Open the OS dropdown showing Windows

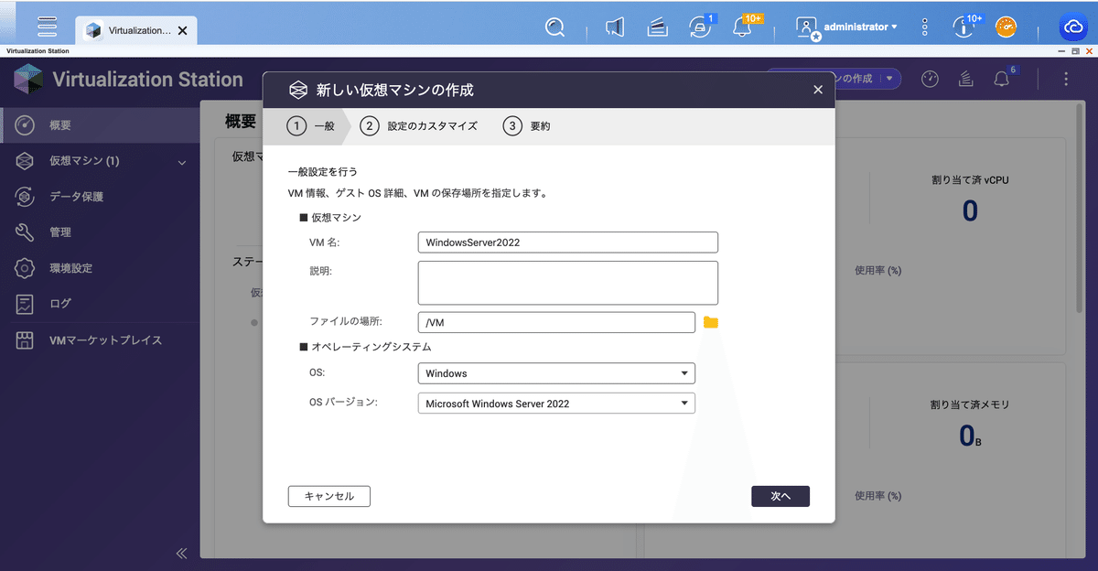click(556, 373)
